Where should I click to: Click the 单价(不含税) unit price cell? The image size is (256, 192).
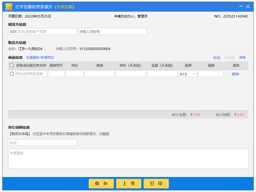[131, 74]
